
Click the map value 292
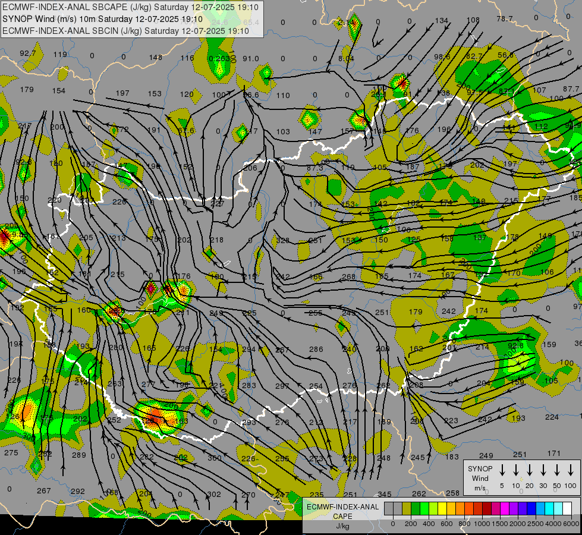pos(77,491)
